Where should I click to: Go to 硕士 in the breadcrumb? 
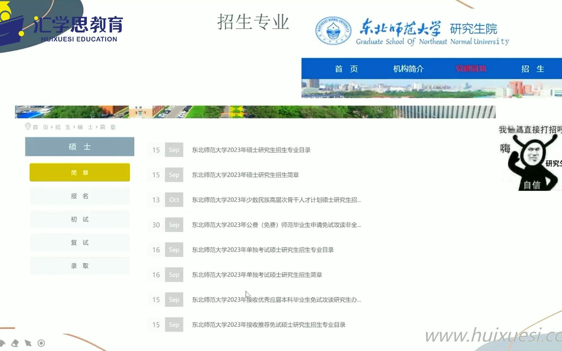click(x=85, y=127)
